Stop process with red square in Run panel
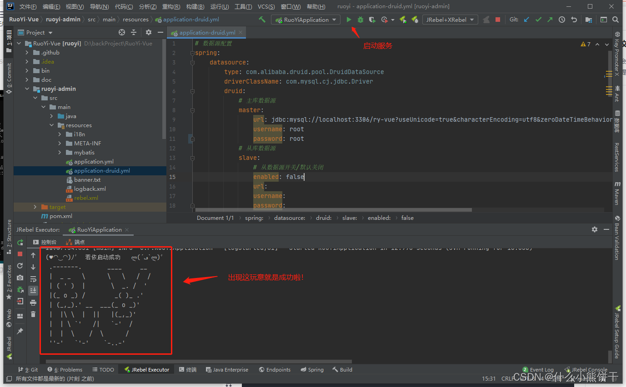This screenshot has height=387, width=626. [20, 254]
